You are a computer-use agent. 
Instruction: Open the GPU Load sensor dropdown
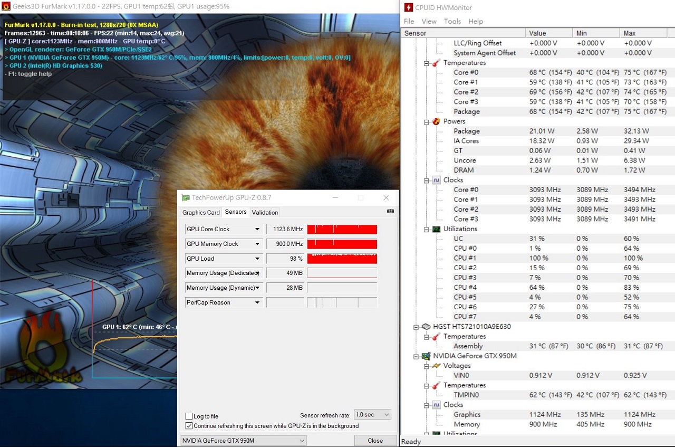coord(257,259)
